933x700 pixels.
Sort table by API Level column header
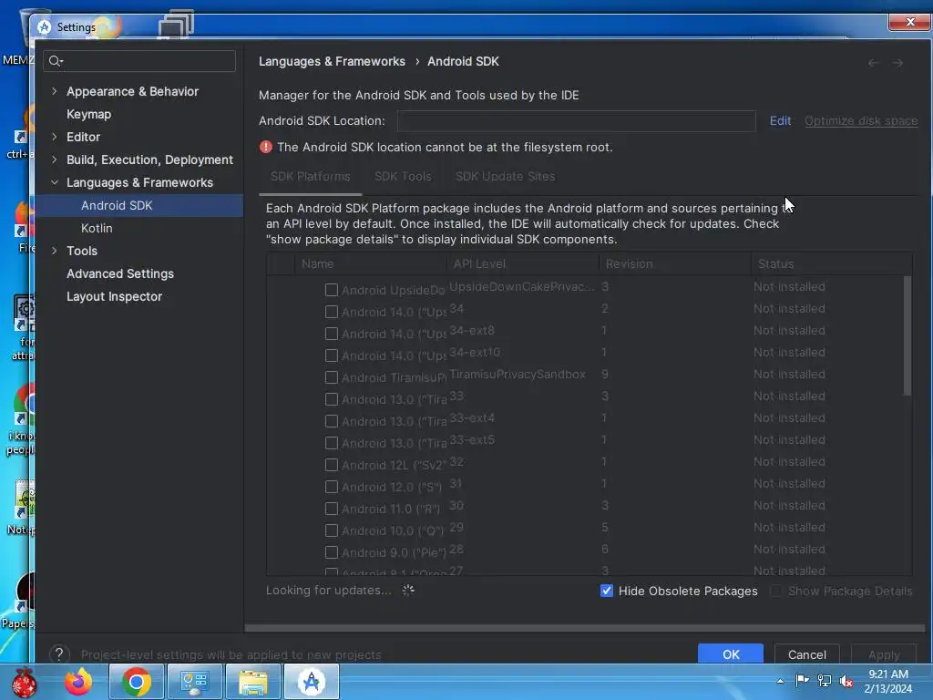point(523,263)
